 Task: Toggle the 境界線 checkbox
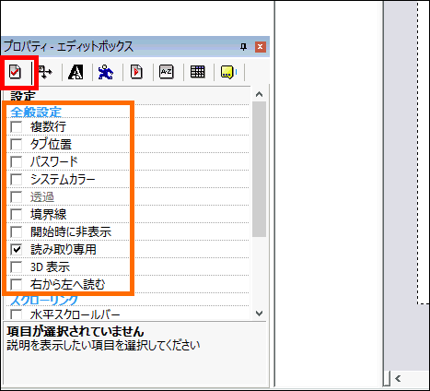(x=16, y=214)
